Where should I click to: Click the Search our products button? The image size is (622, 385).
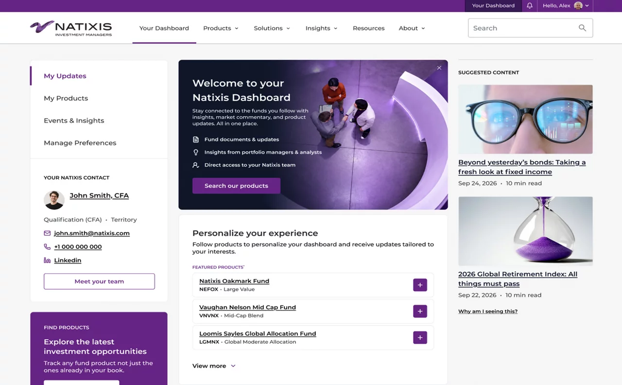(x=236, y=186)
